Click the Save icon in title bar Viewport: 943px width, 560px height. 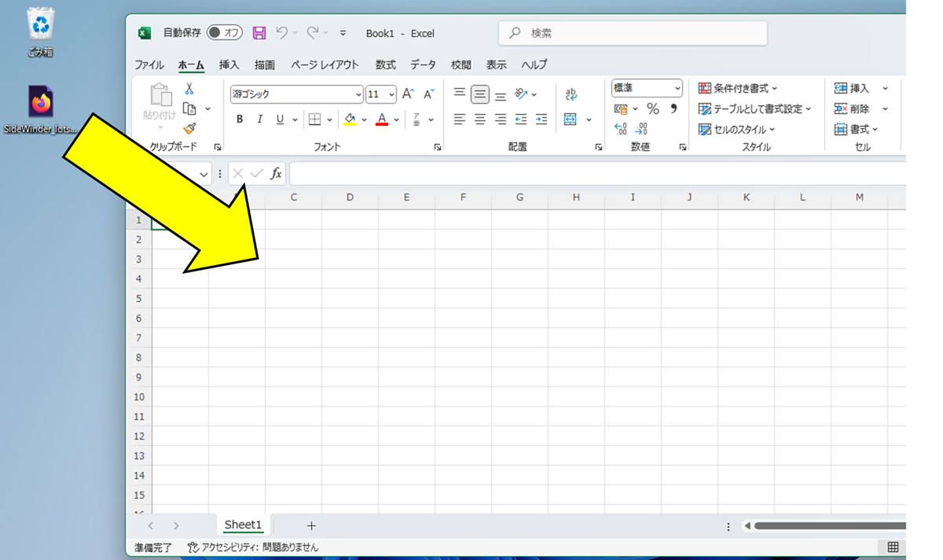click(259, 33)
